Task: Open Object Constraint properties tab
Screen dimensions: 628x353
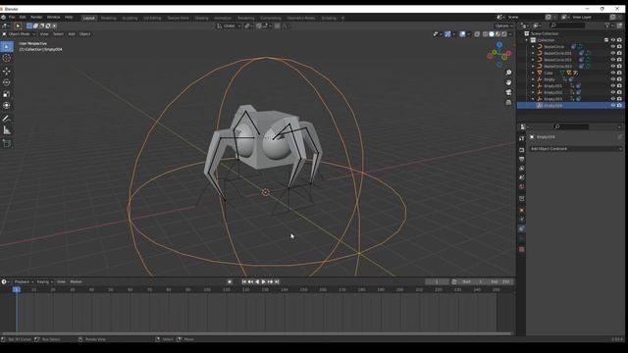Action: [x=521, y=228]
